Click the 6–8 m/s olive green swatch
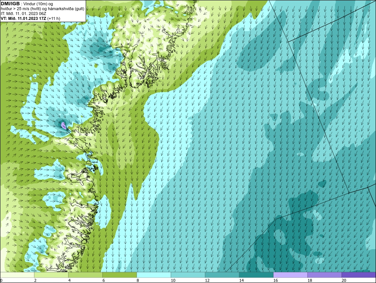Image resolution: width=376 pixels, height=283 pixels. coord(120,275)
